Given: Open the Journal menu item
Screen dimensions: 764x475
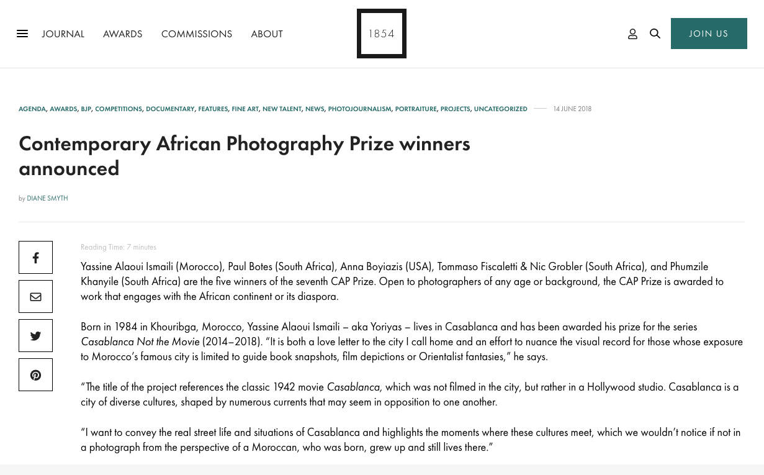Looking at the screenshot, I should click(63, 34).
